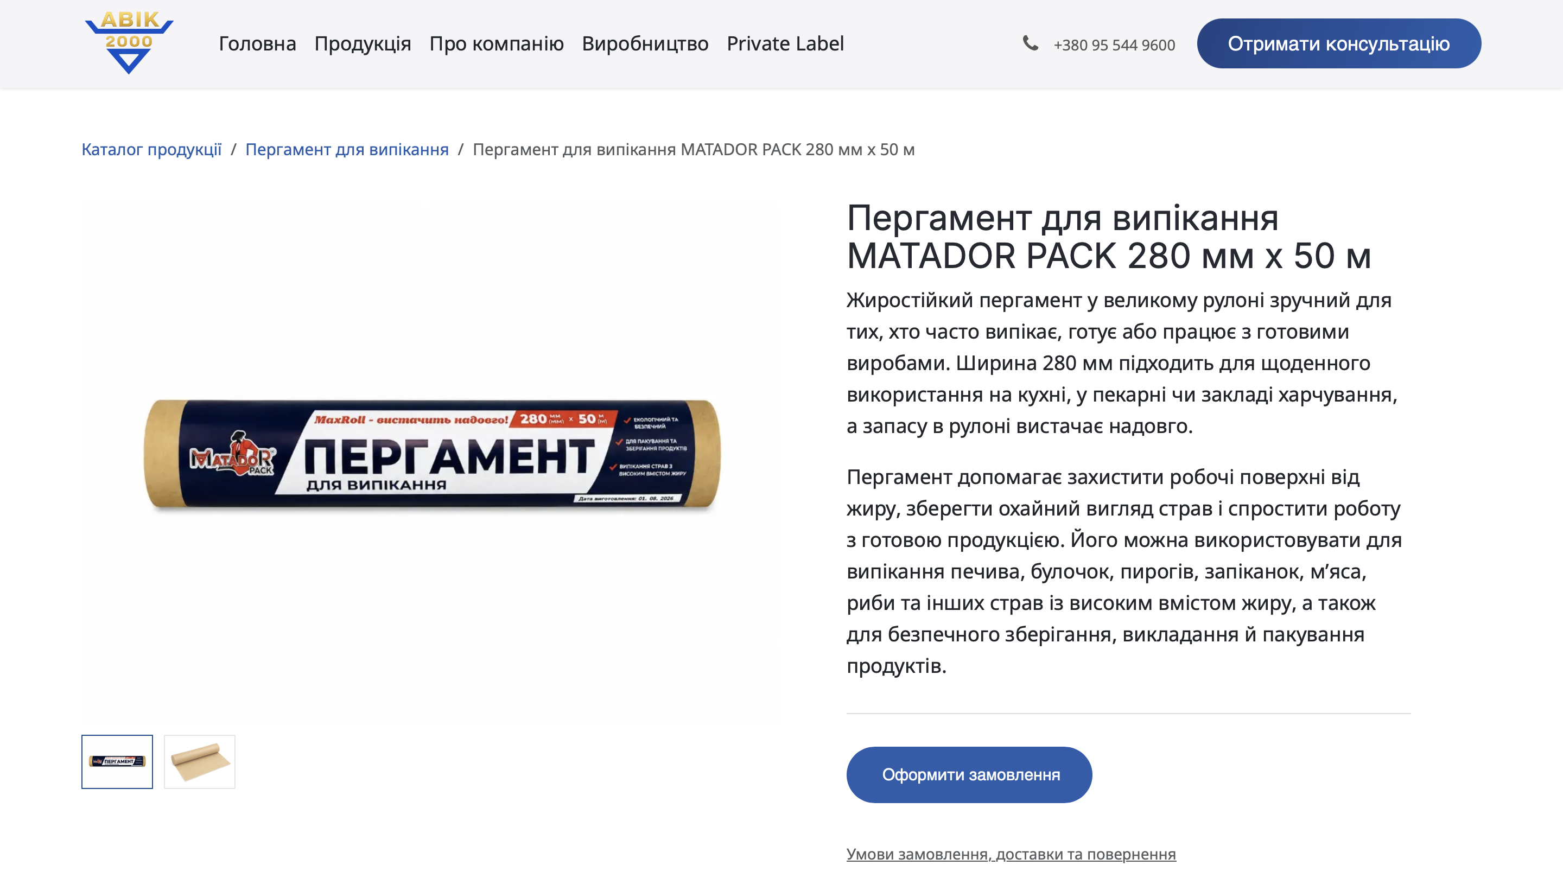The image size is (1563, 878).
Task: Click the current product breadcrumb text
Action: 694,149
